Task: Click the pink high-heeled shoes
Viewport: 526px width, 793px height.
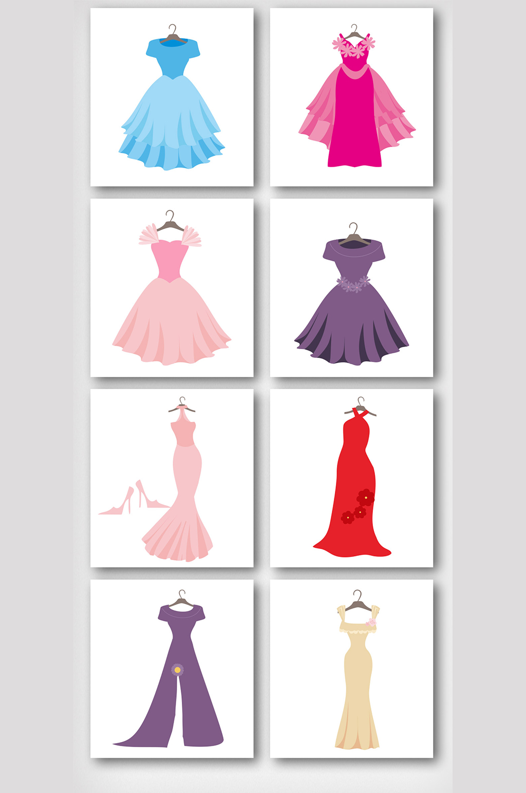Action: 134,498
